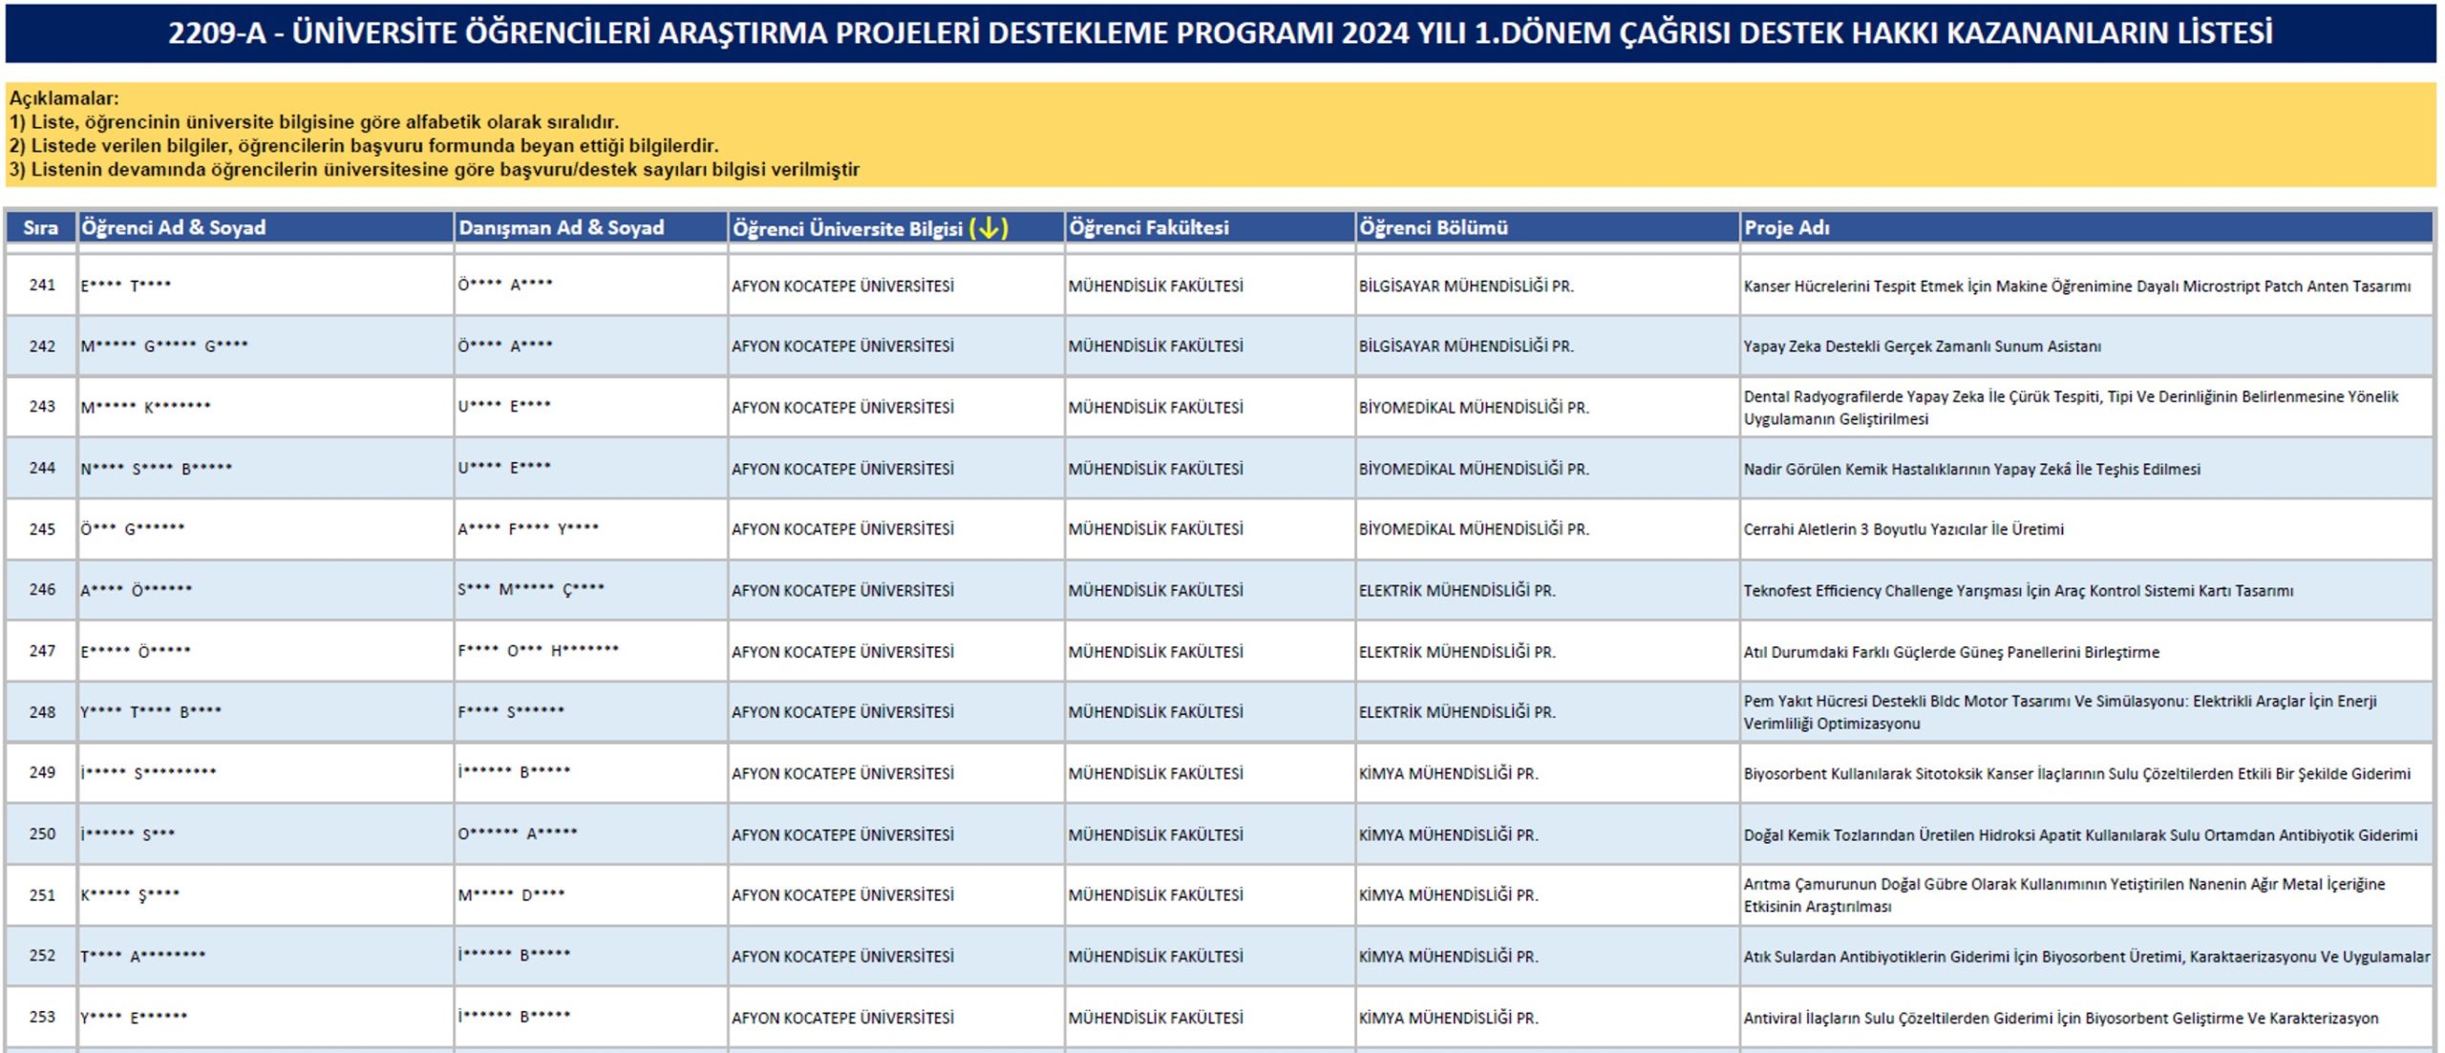
Task: Click advisor A**** F**** Y**** in row 245
Action: point(528,528)
